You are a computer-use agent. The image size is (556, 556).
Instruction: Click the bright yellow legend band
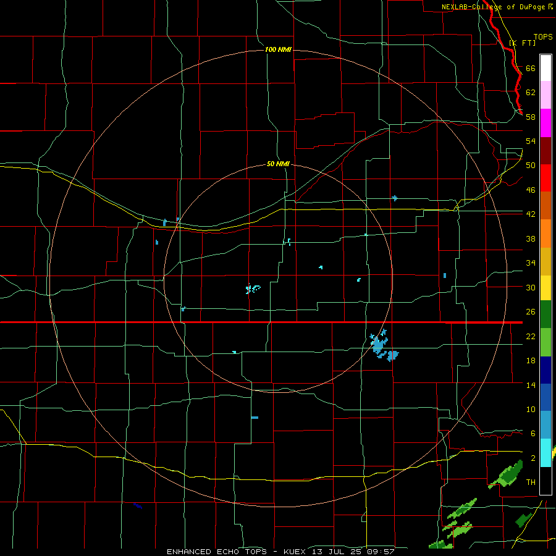[545, 288]
